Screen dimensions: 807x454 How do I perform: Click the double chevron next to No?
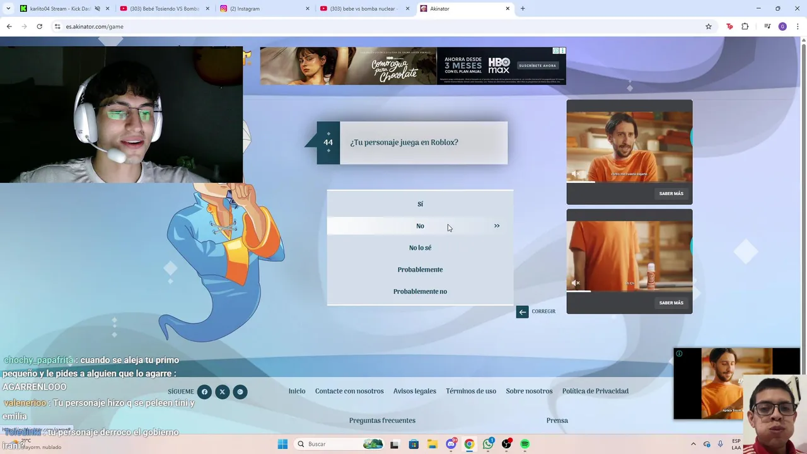[x=497, y=226]
